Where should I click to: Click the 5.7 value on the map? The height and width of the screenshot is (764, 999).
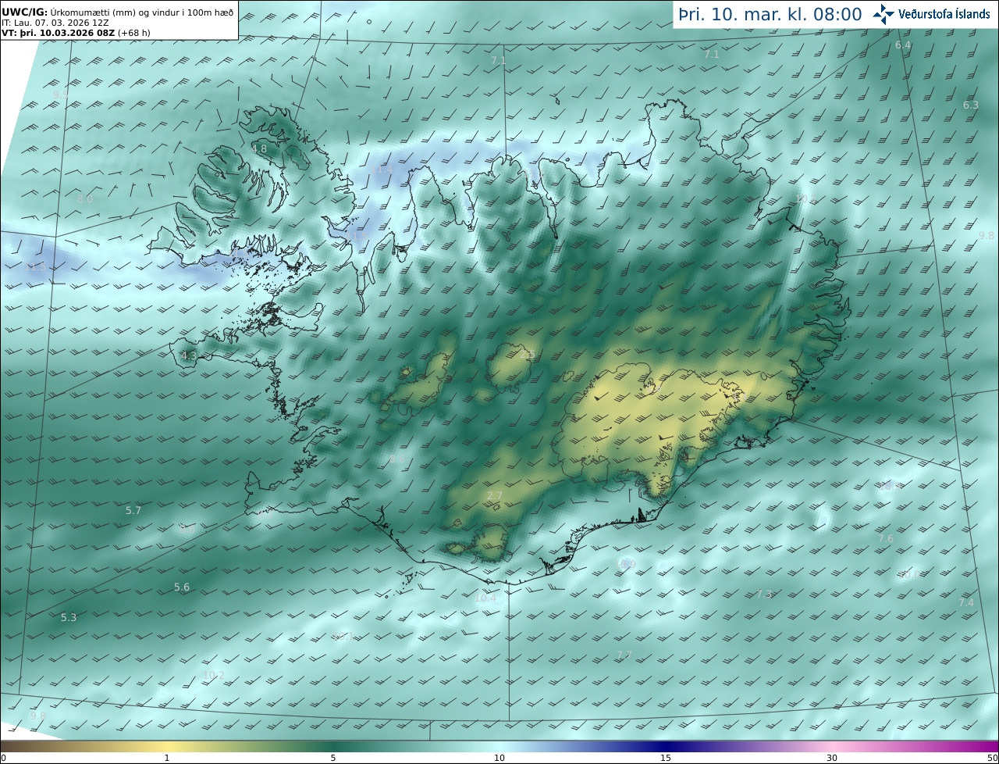(x=133, y=510)
